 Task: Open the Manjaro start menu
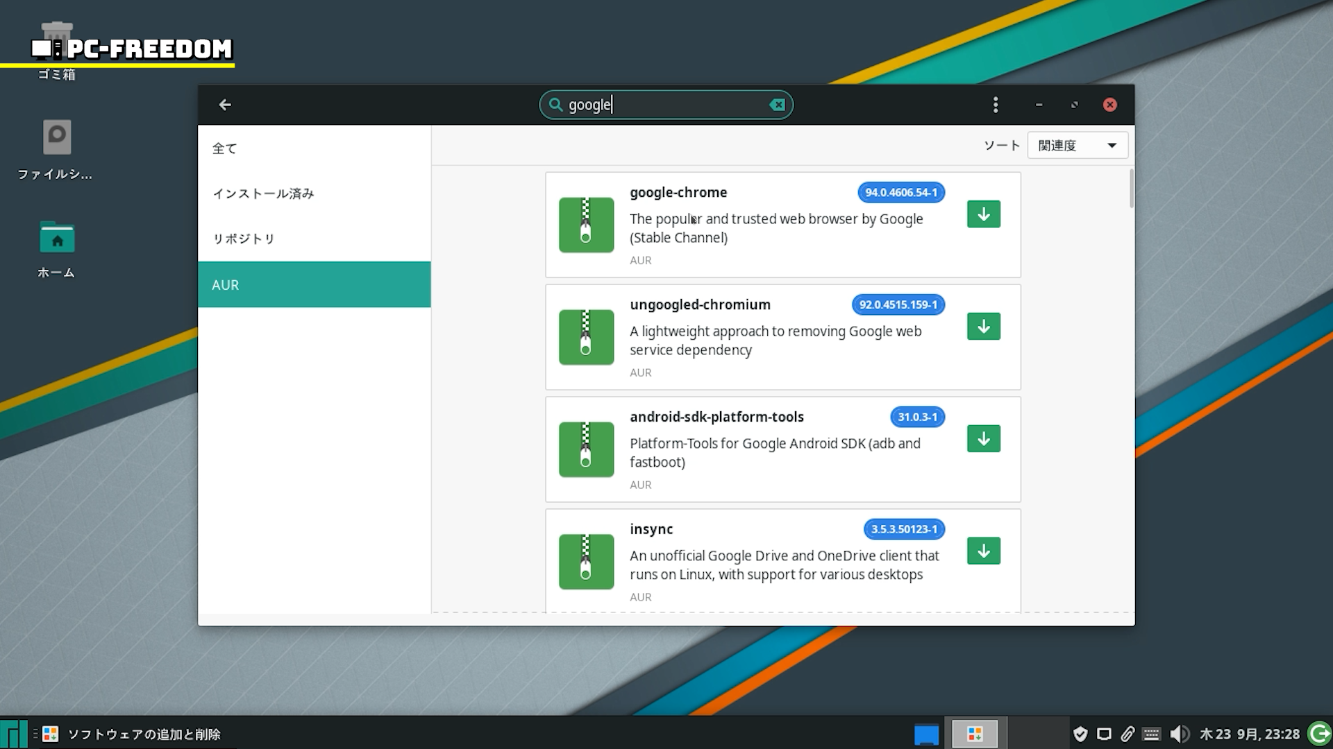14,734
